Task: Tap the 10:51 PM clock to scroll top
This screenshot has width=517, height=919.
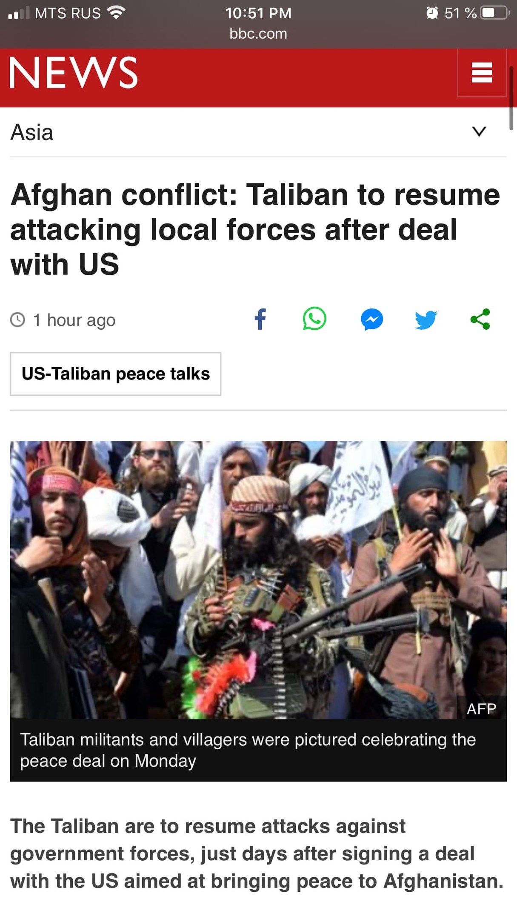Action: (x=258, y=13)
